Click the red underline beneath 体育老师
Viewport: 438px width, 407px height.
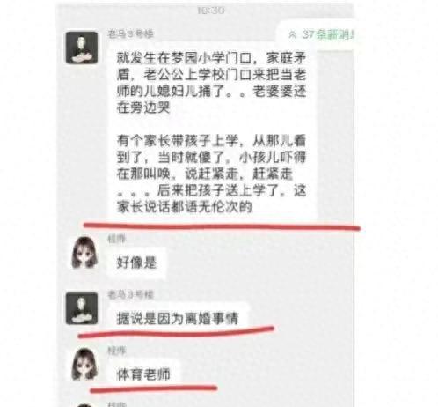point(153,389)
